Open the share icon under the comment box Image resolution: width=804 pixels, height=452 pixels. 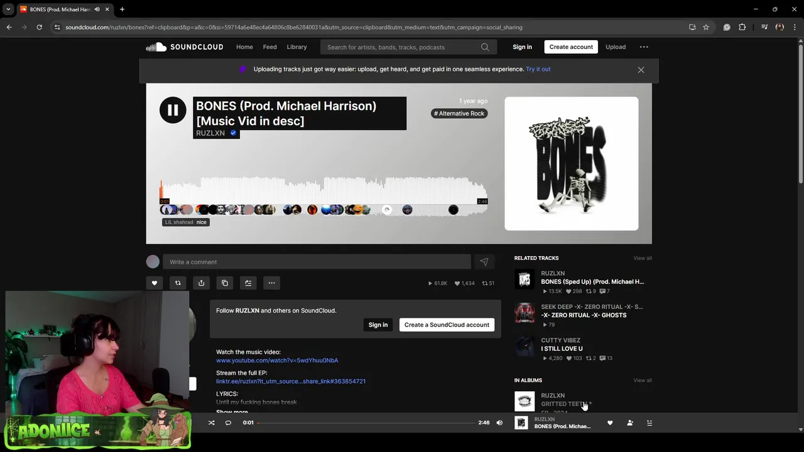click(201, 283)
